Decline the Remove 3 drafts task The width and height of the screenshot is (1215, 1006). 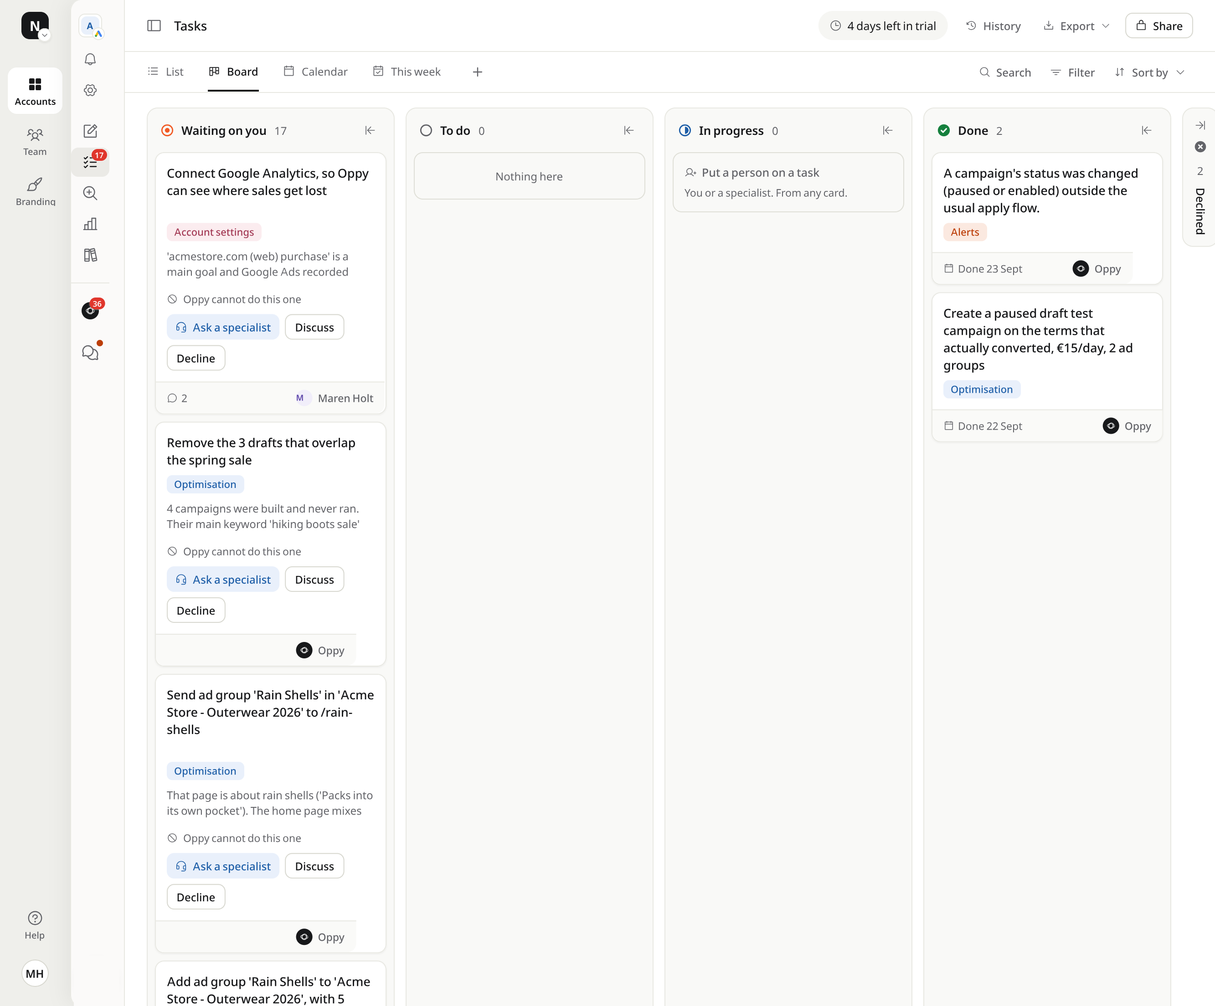[196, 611]
